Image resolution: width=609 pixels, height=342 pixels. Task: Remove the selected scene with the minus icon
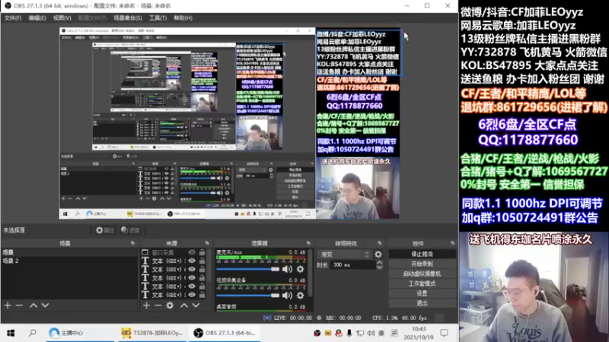(19, 306)
